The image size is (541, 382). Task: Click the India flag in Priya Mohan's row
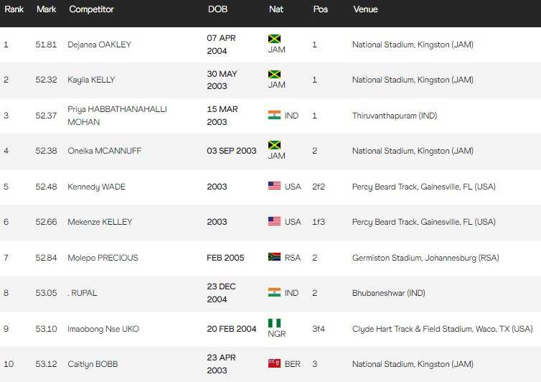[274, 115]
